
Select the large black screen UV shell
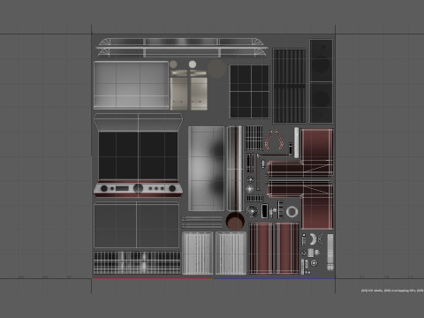[x=138, y=155]
